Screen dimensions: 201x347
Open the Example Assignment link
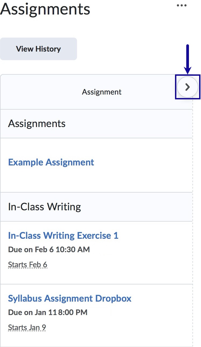tap(51, 162)
